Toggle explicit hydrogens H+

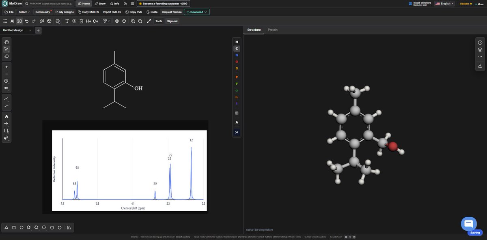tap(88, 21)
